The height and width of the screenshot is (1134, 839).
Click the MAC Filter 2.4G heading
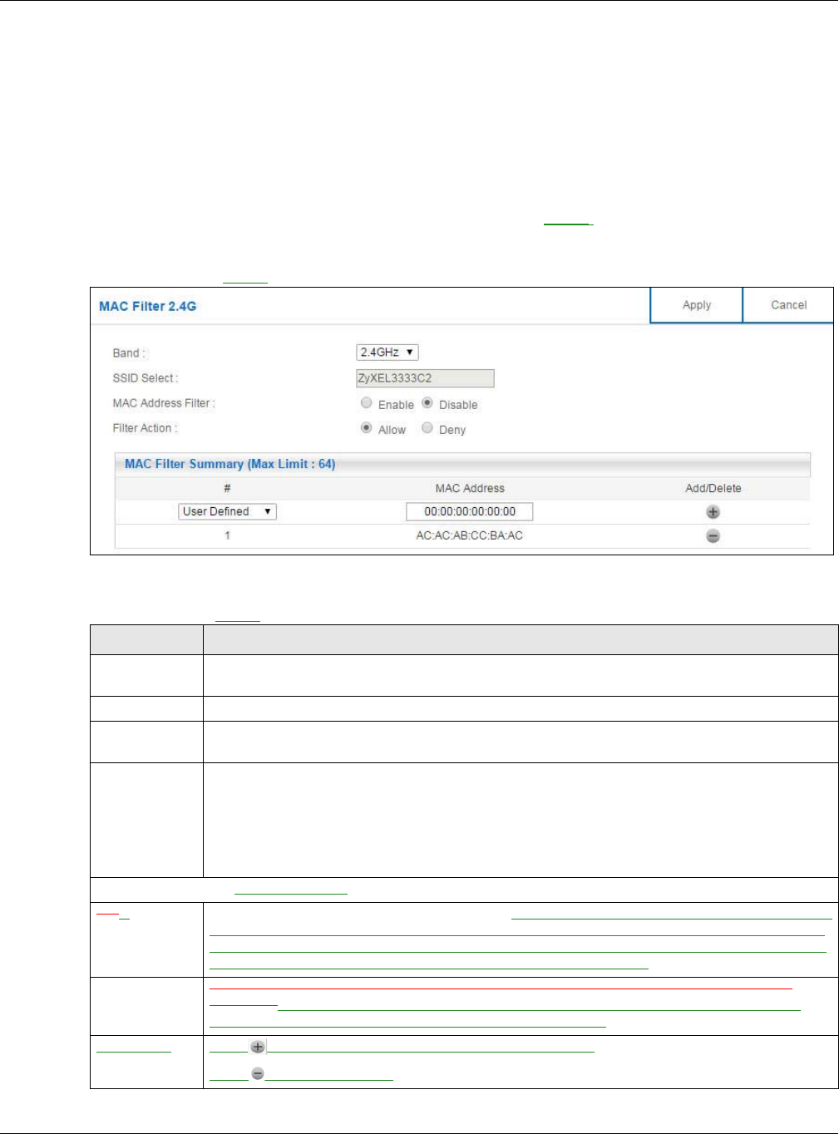(148, 306)
